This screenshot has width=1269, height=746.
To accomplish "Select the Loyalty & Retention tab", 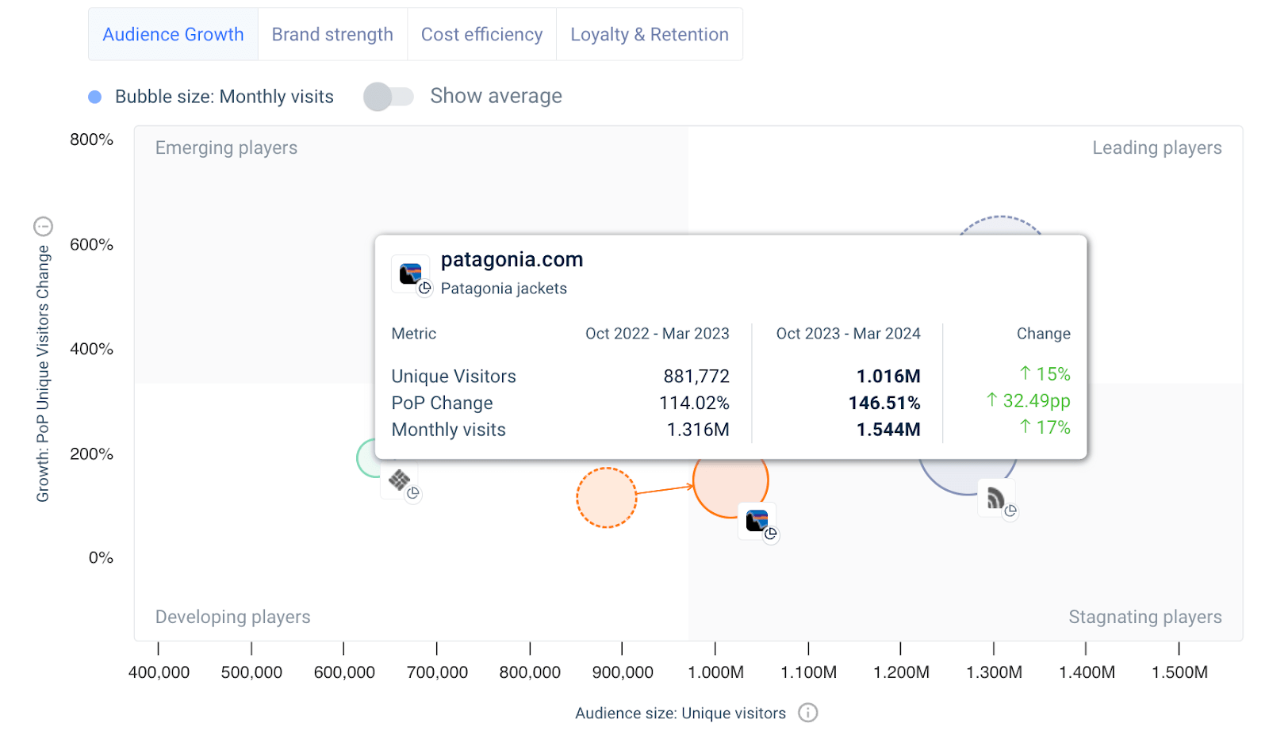I will (x=650, y=34).
